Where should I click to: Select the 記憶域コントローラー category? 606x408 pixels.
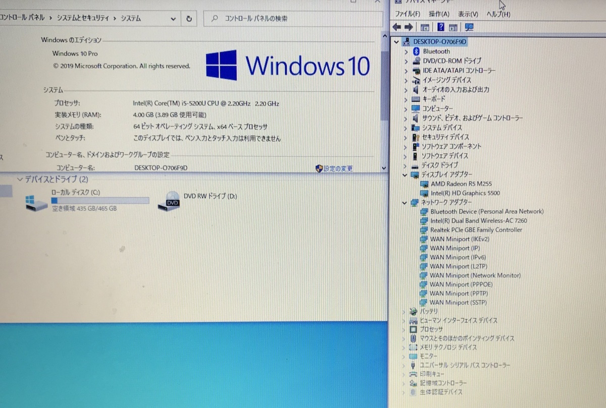[x=443, y=383]
